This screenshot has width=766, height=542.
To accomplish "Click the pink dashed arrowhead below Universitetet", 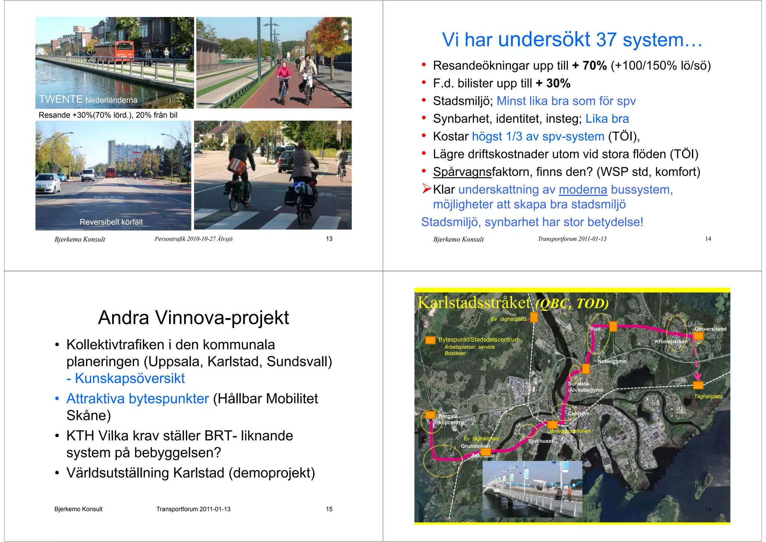I will [x=697, y=376].
